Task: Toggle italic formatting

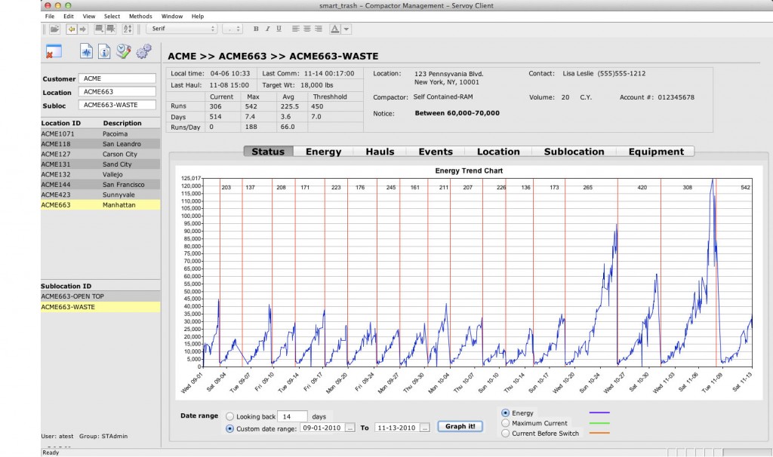Action: 267,29
